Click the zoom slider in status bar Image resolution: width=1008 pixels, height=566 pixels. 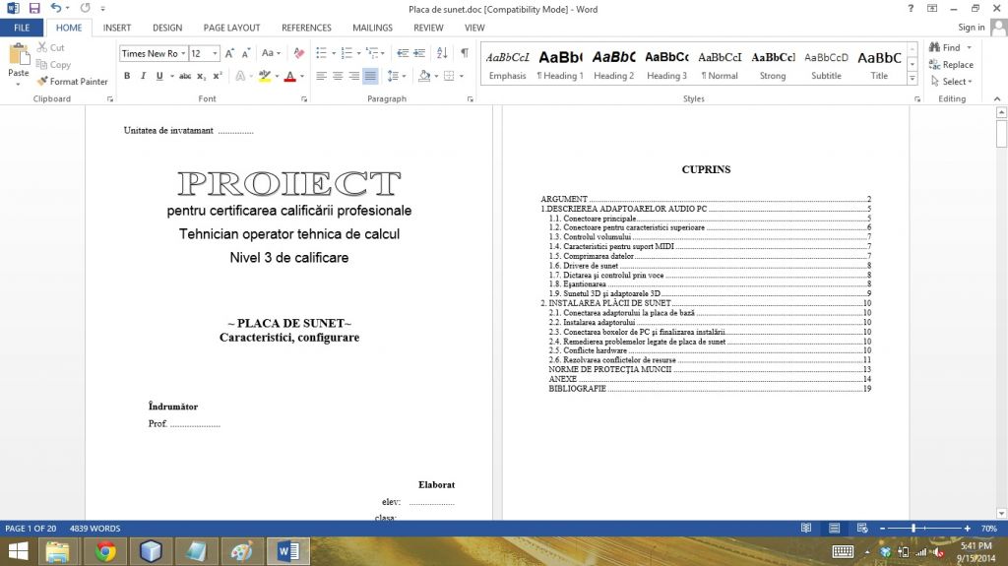[914, 529]
